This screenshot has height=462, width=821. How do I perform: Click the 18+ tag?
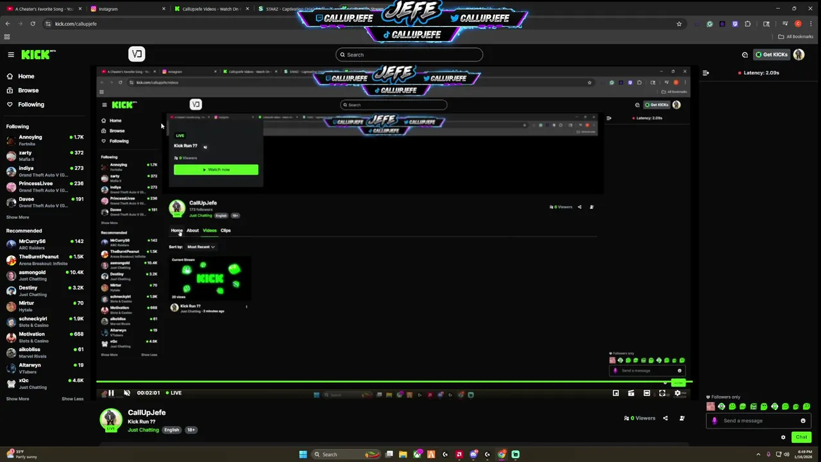pos(191,430)
